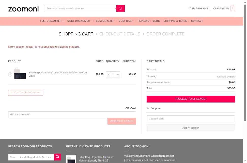Open Silky Bag Organizer product link
The image size is (247, 163).
click(x=58, y=74)
